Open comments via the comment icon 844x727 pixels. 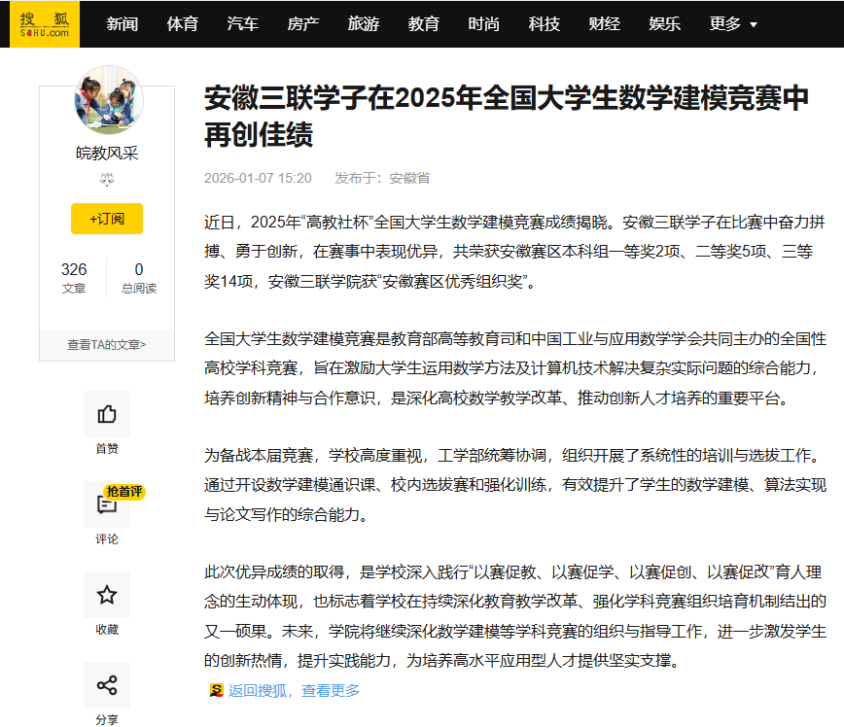tap(107, 504)
